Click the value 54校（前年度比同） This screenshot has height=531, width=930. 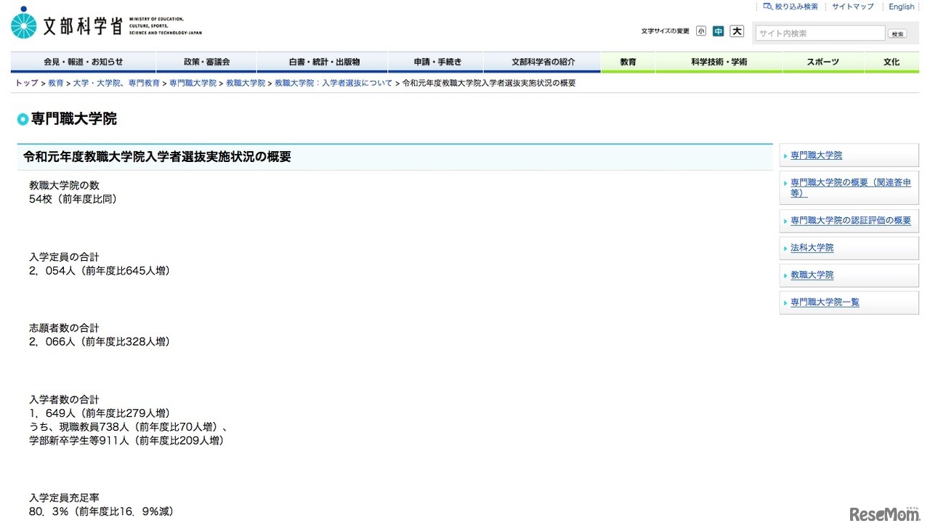click(x=73, y=199)
